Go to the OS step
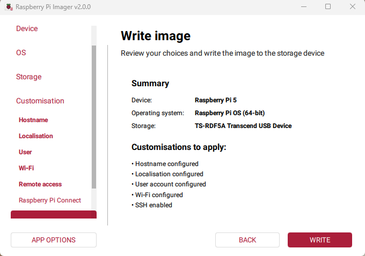Image resolution: width=365 pixels, height=256 pixels. (x=21, y=52)
